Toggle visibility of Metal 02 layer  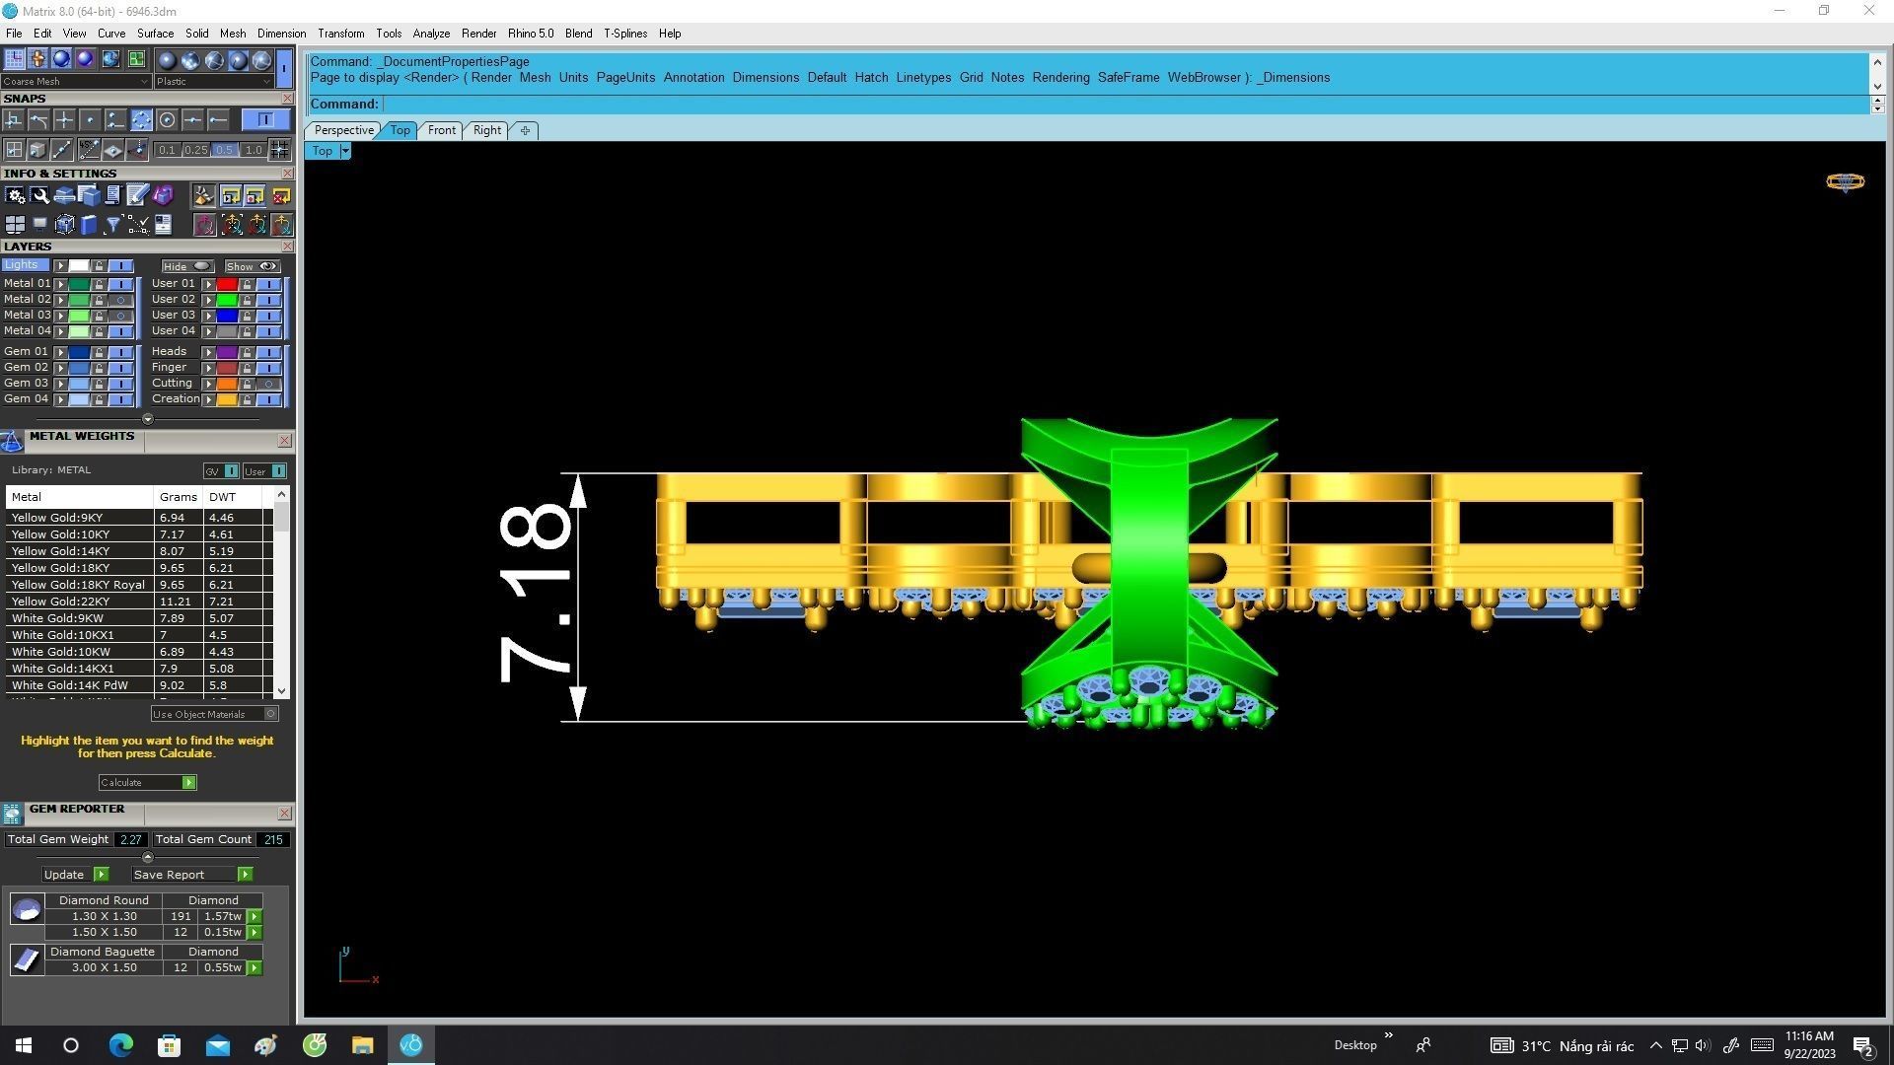click(x=120, y=300)
